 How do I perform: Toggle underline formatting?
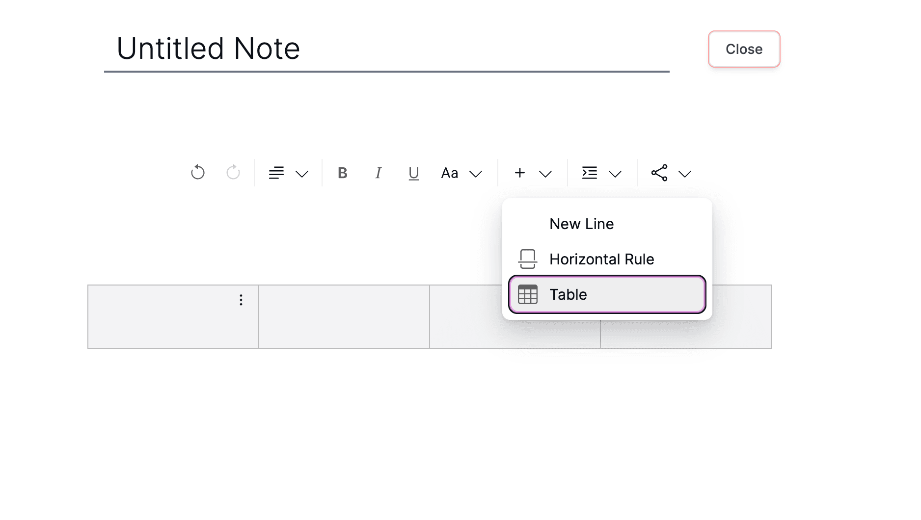click(x=414, y=173)
